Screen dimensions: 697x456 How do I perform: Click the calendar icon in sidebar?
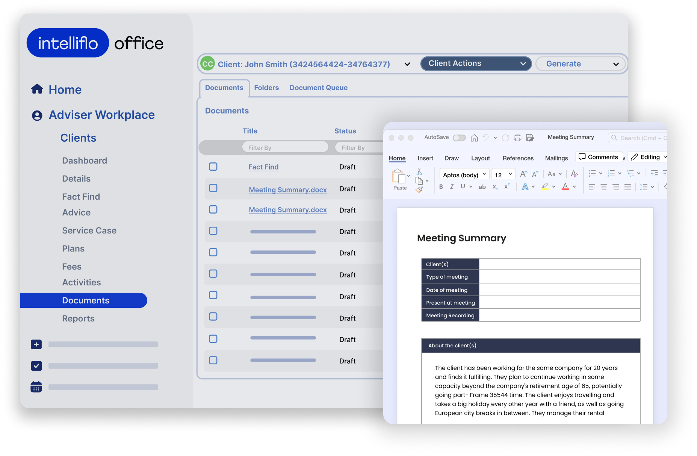click(36, 387)
